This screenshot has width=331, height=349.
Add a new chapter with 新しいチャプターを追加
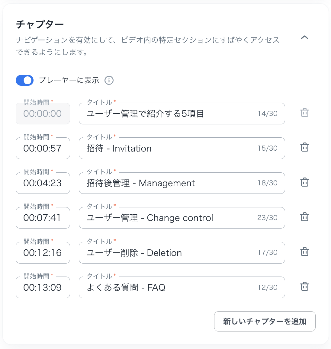tap(265, 321)
